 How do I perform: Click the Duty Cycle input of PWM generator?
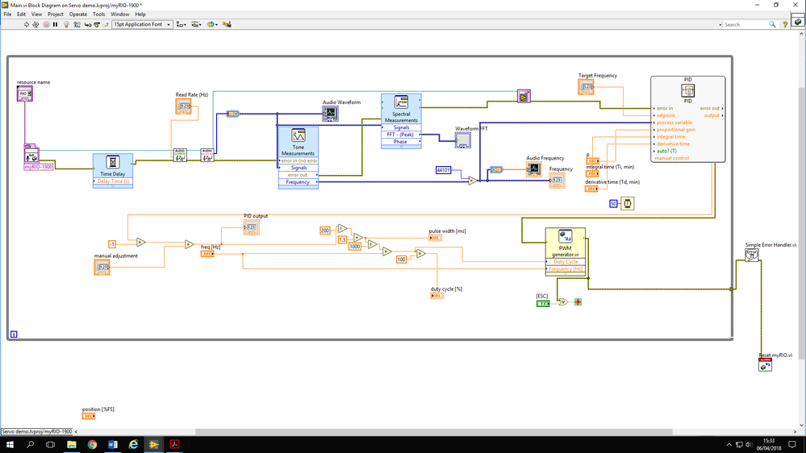pos(566,262)
